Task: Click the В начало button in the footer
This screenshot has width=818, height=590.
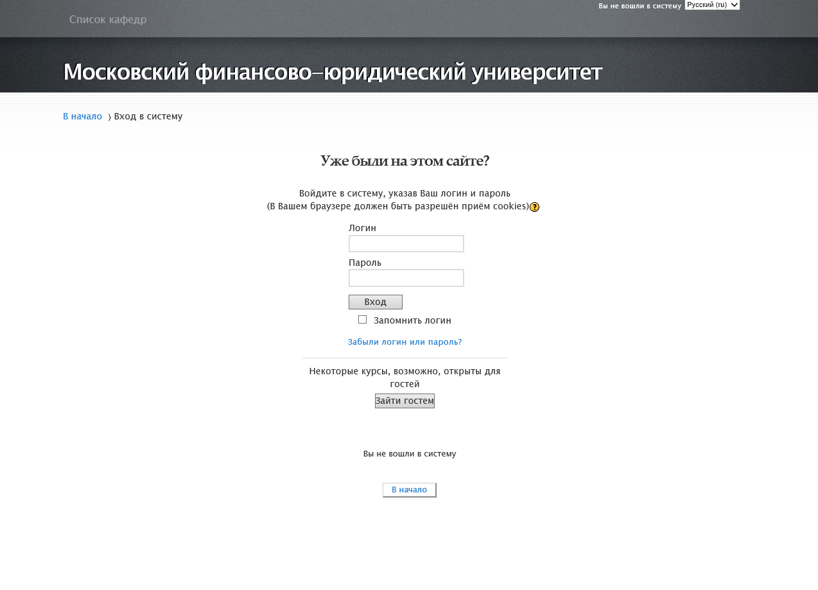Action: point(410,490)
